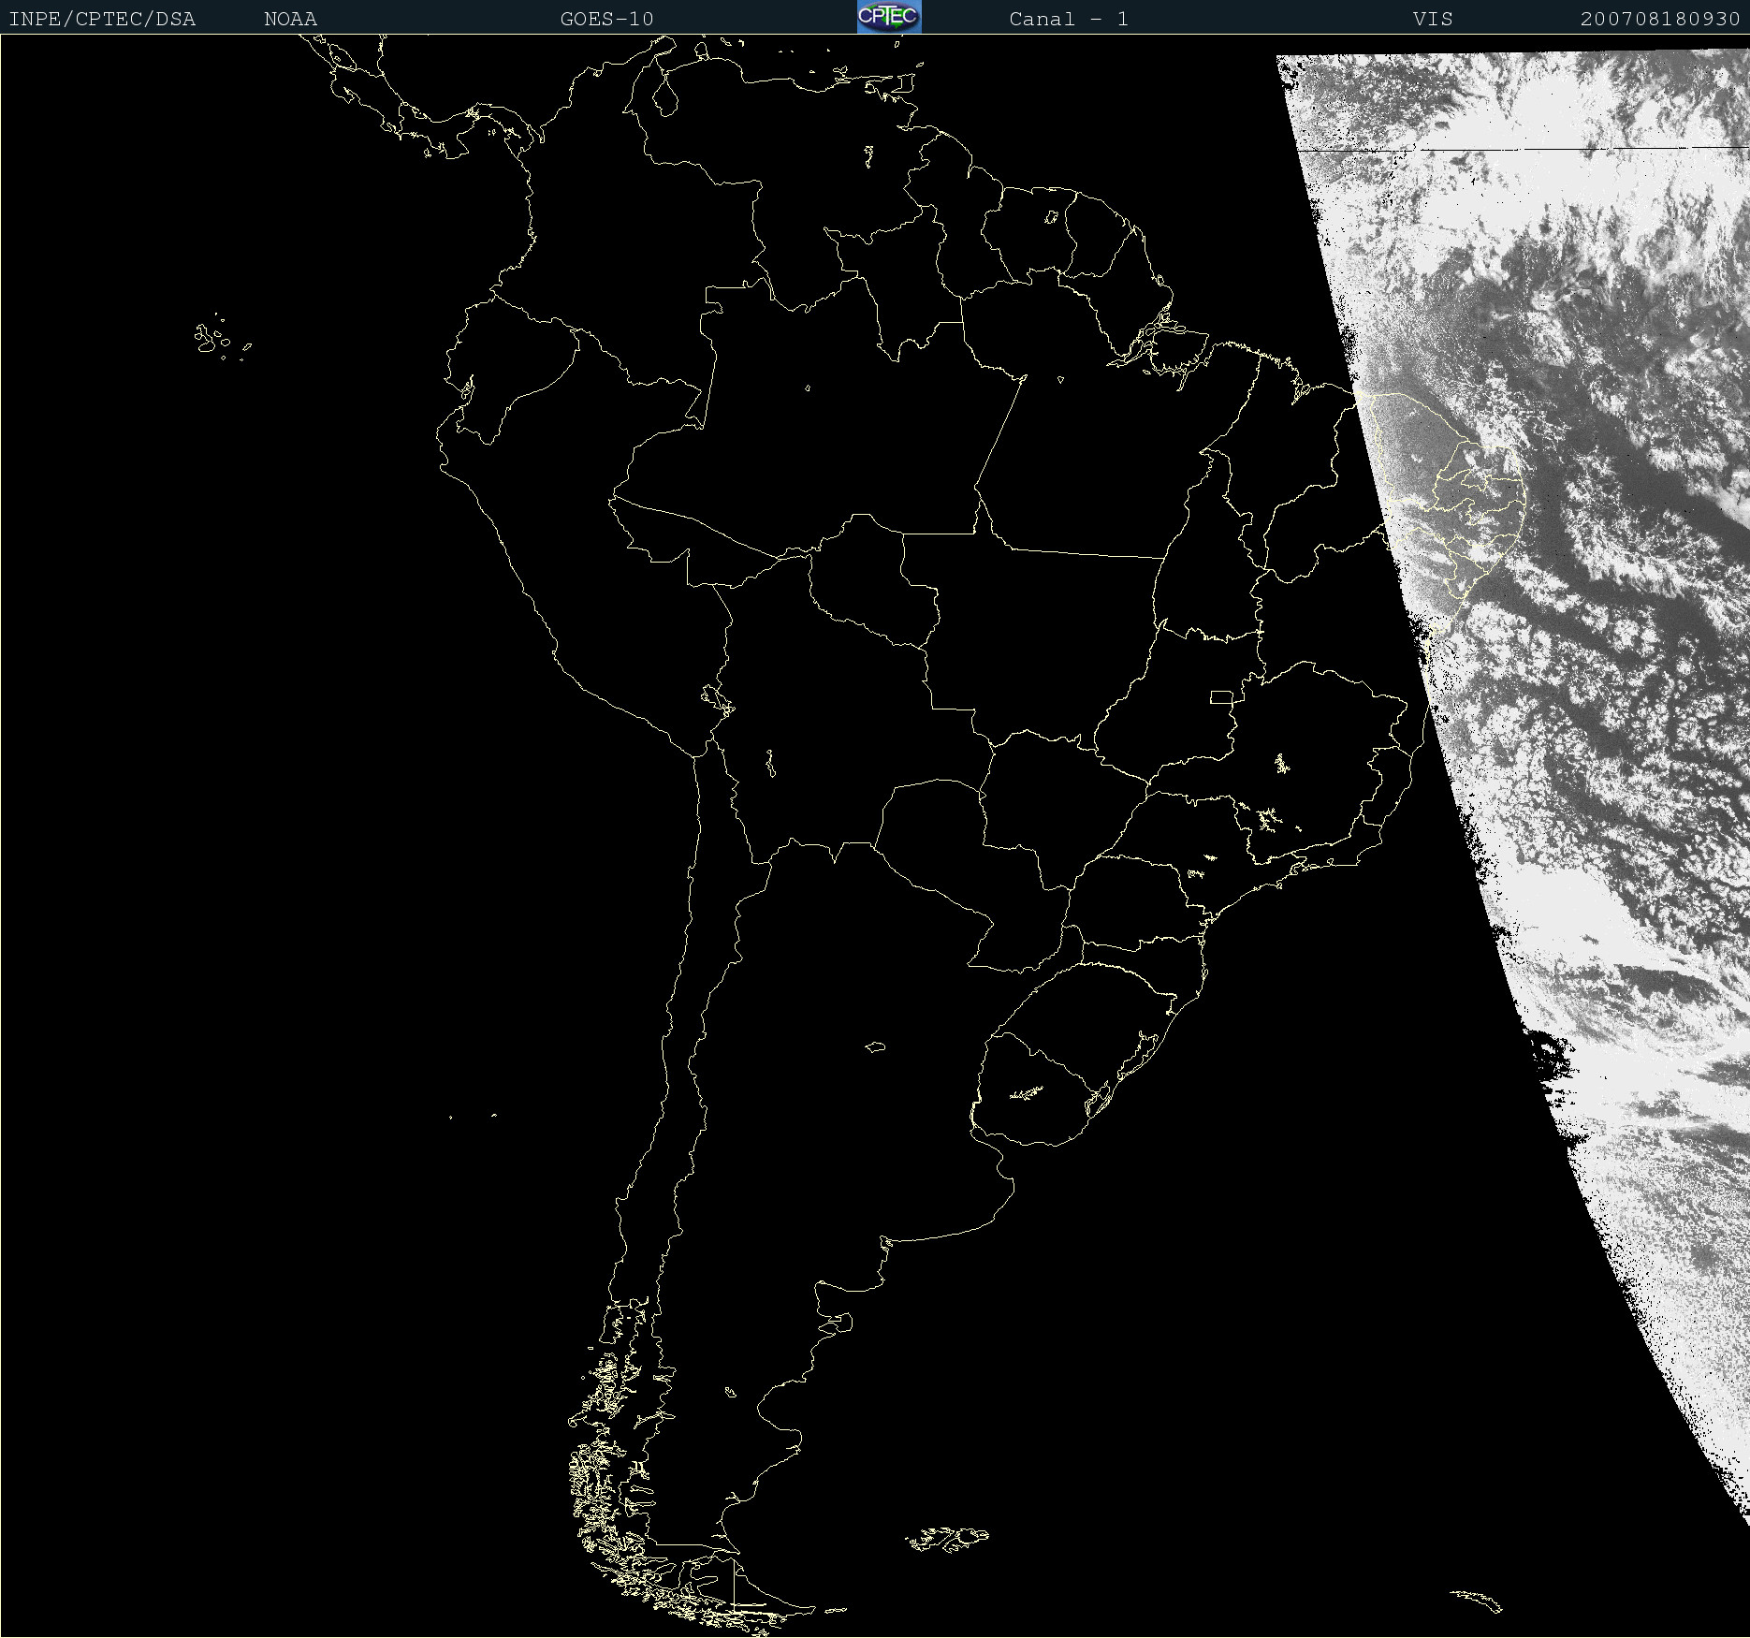
Task: Select the 200708180930 timestamp
Action: pos(1660,19)
